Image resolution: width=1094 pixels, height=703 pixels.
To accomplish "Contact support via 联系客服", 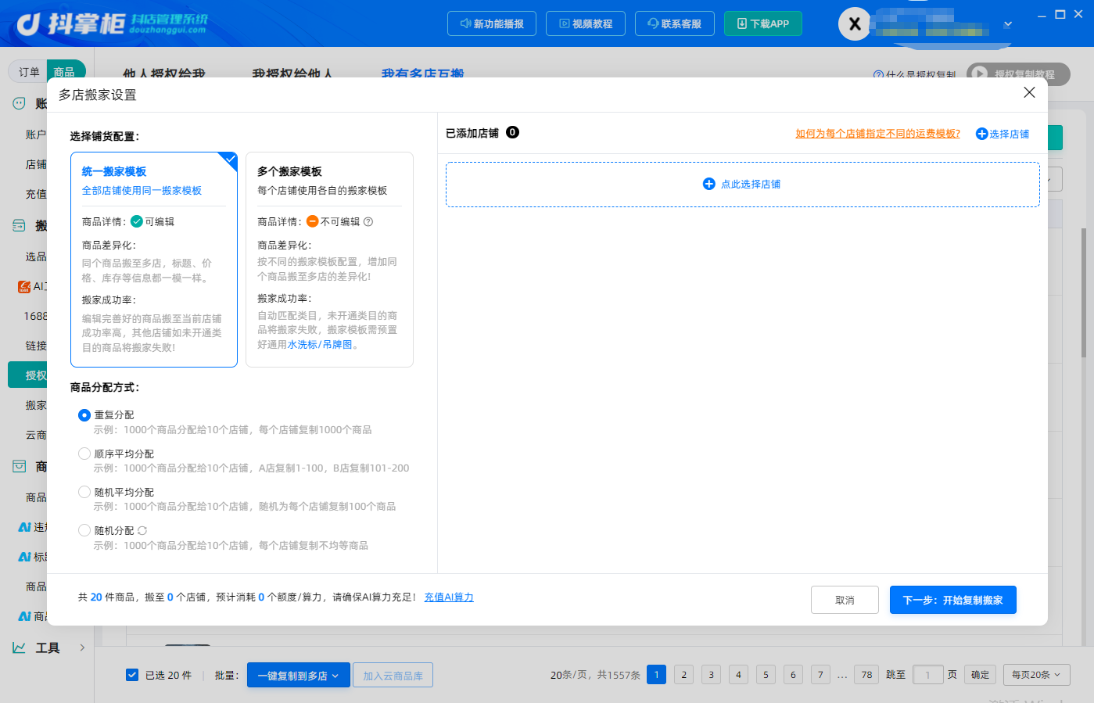I will coord(675,23).
